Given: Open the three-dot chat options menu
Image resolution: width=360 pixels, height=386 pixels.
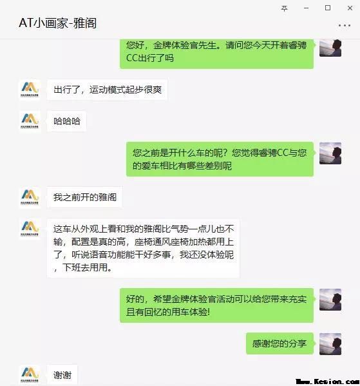Looking at the screenshot, I should tap(345, 25).
